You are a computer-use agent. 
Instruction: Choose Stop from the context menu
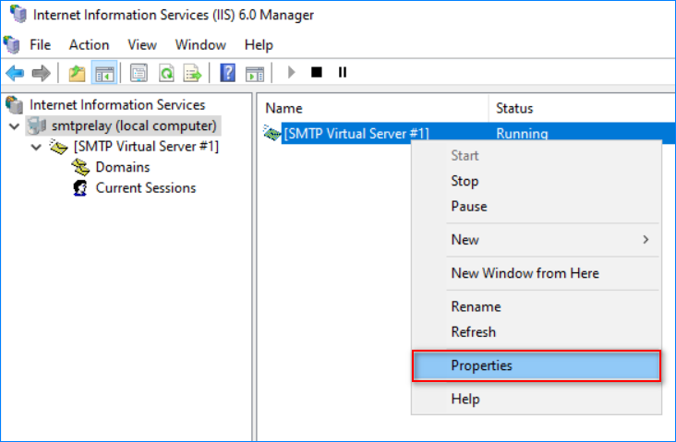coord(537,181)
